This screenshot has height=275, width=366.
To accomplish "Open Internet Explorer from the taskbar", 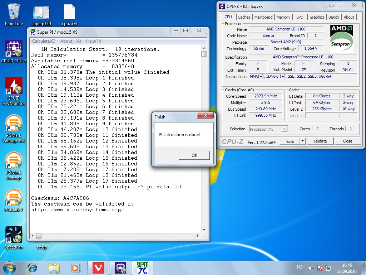I will tap(32, 268).
